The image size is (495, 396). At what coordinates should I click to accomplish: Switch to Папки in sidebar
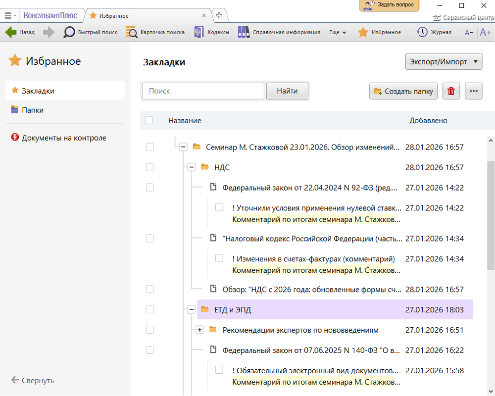pyautogui.click(x=33, y=110)
